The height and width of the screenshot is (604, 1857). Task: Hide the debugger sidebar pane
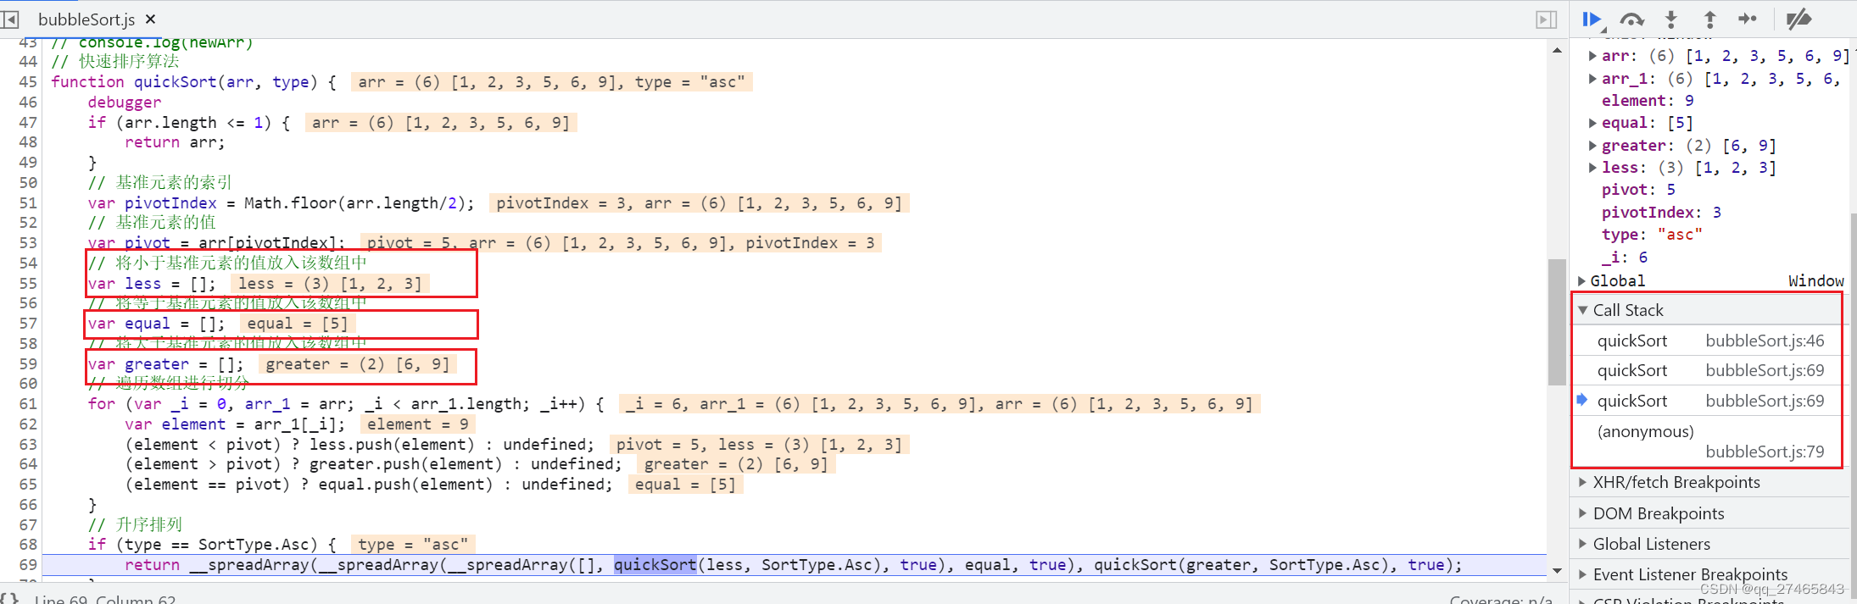pos(1546,19)
